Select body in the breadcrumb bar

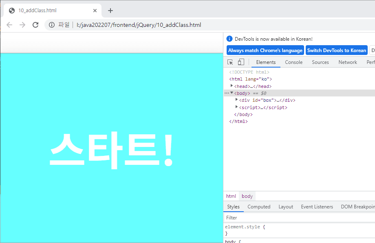pos(247,196)
